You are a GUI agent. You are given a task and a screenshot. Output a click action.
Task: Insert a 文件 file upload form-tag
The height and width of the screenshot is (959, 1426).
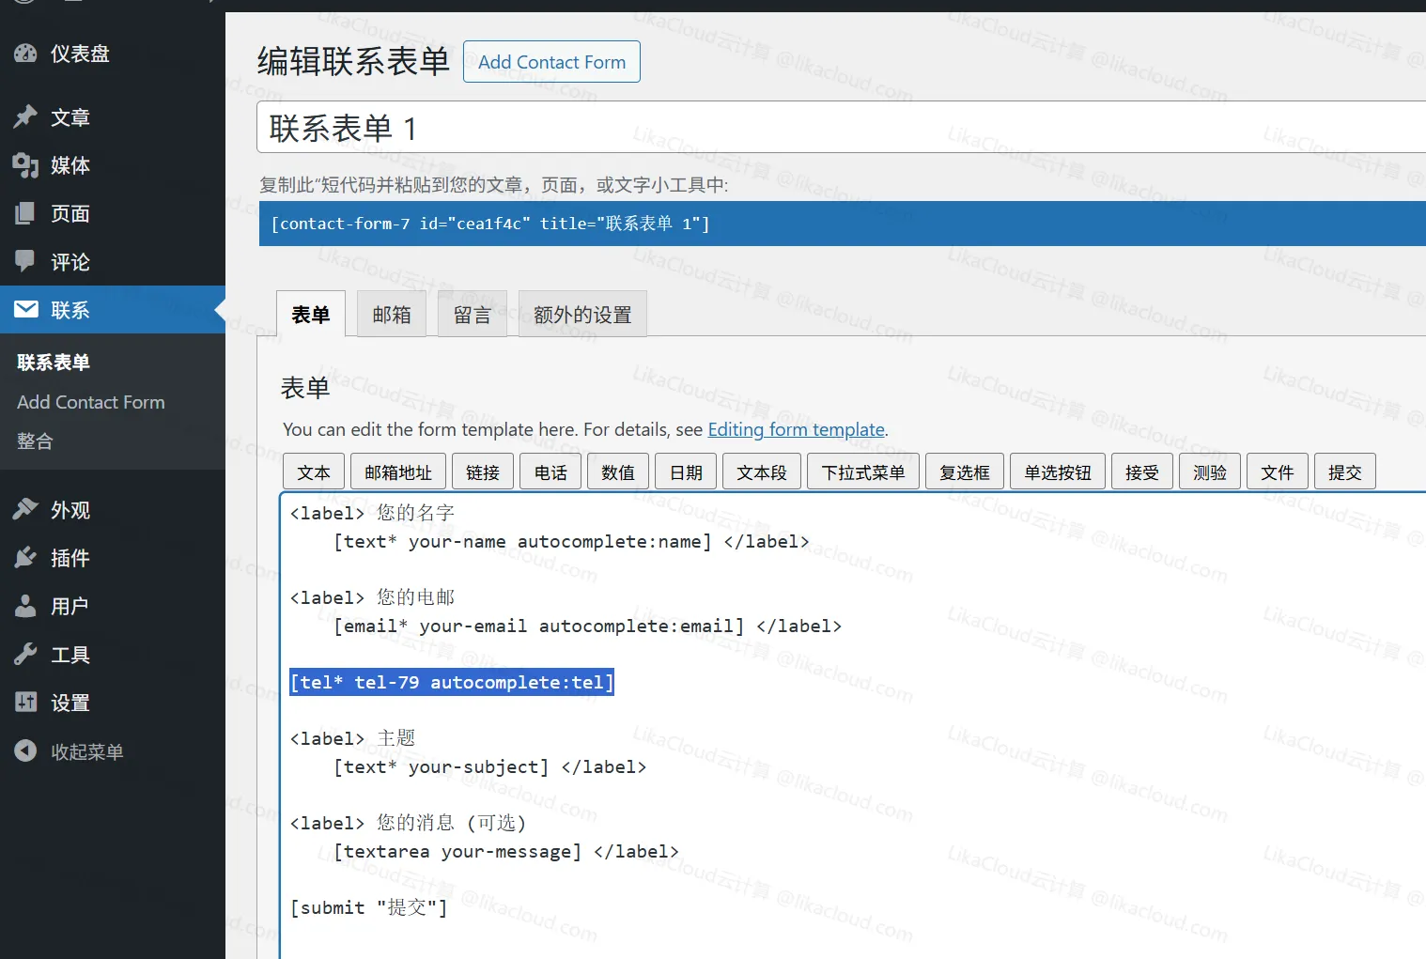click(x=1277, y=471)
